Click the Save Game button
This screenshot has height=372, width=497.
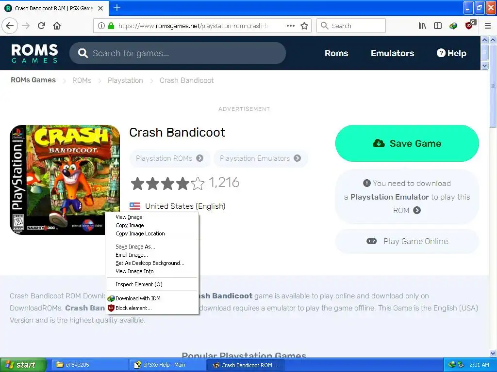click(407, 143)
